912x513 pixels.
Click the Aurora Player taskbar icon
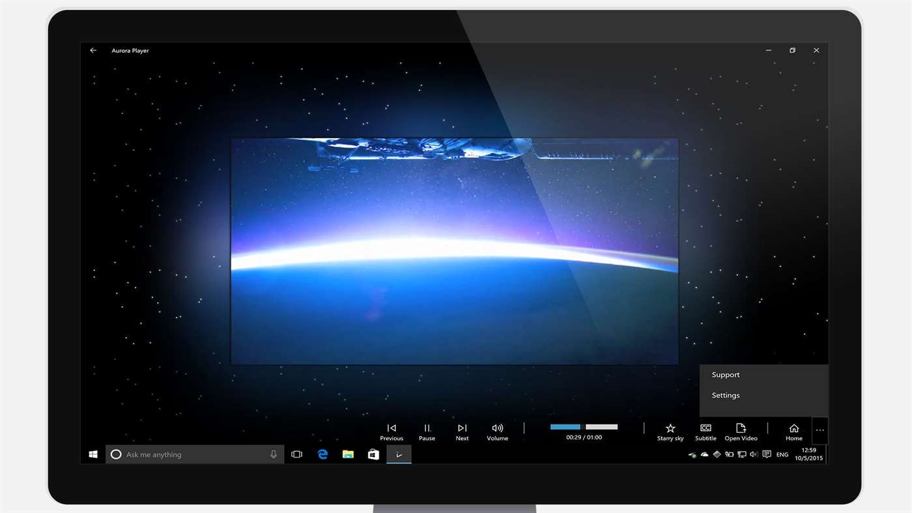pyautogui.click(x=399, y=454)
